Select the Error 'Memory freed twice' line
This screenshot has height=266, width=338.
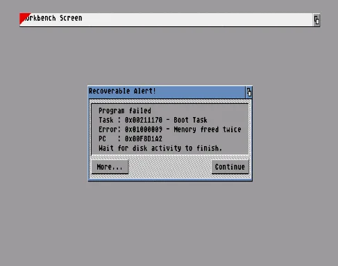tap(170, 130)
